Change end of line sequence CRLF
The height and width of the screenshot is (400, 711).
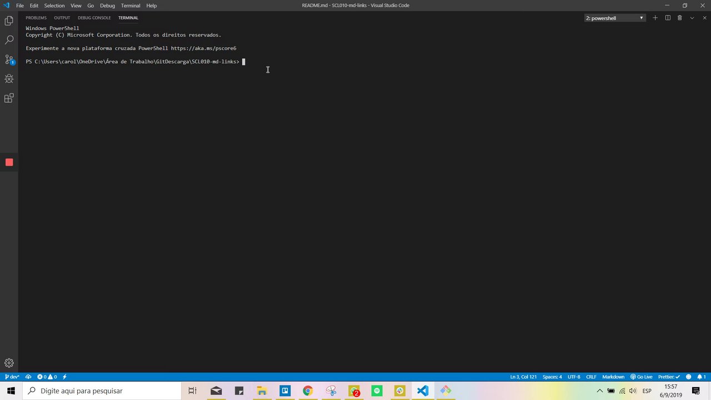pos(591,377)
